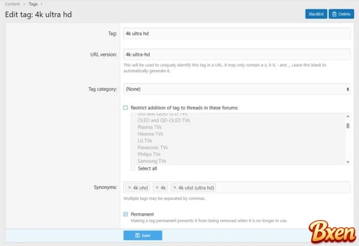359x246 pixels.
Task: Click the forum list scroll down arrow
Action: point(348,162)
